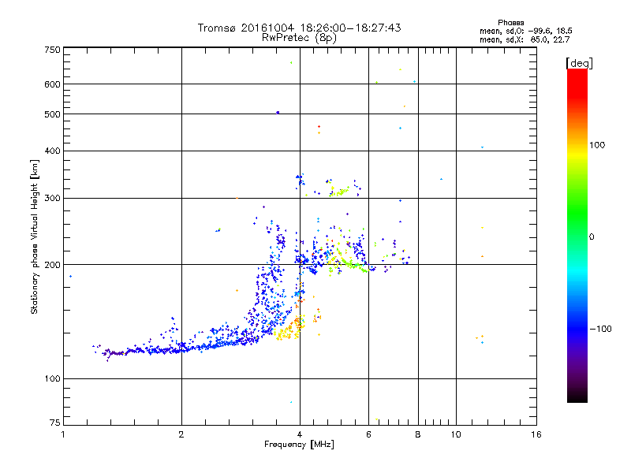631x473 pixels.
Task: Click the y-axis tick label '200'
Action: [52, 265]
